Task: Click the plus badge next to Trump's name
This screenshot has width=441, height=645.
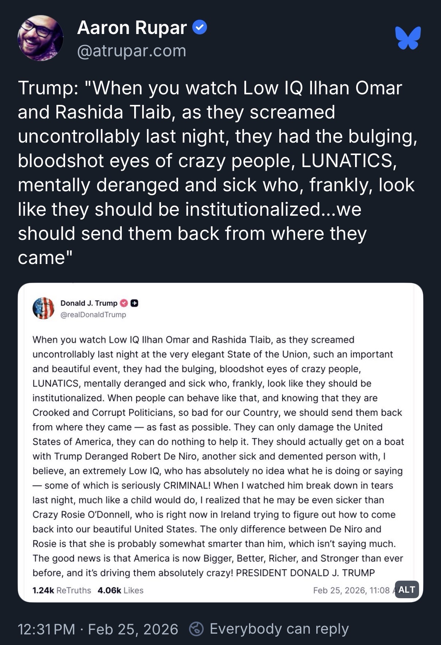Action: click(x=134, y=303)
